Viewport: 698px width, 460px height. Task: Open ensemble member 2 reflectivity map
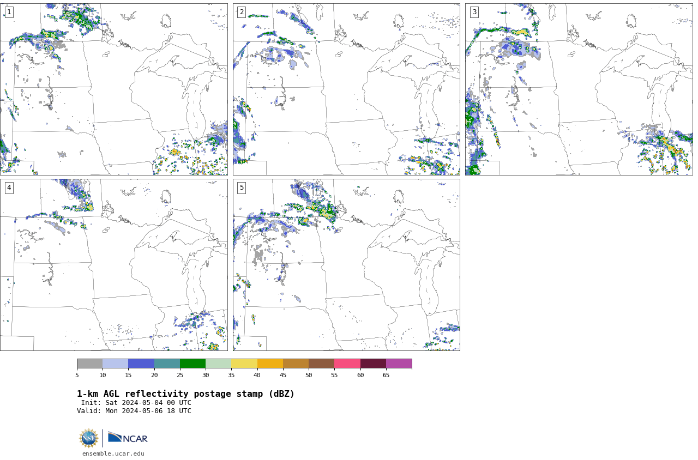pyautogui.click(x=346, y=89)
